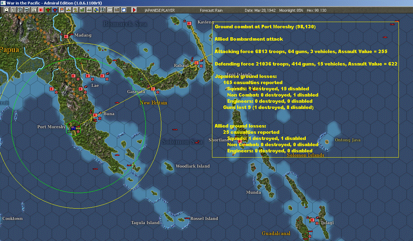The image size is (413, 241).
Task: Select the Allied flag base at Port Moresby
Action: 73,128
